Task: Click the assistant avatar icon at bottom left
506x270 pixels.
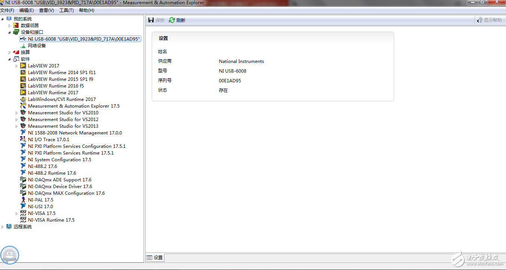Action: (9, 255)
